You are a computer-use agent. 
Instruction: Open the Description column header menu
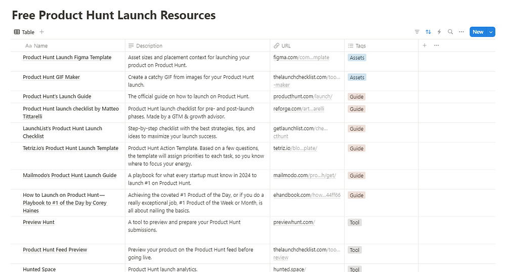pos(149,46)
